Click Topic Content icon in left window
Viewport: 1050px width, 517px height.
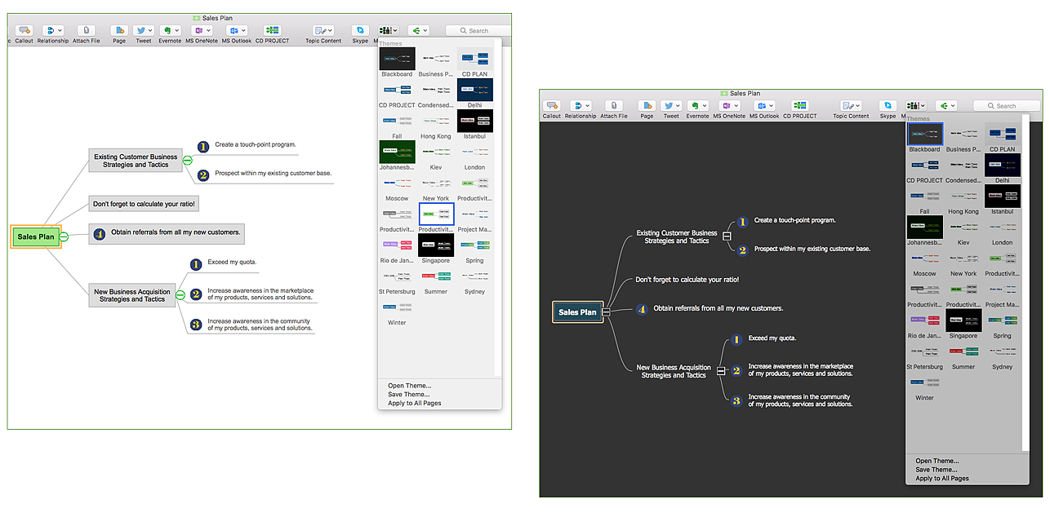click(x=323, y=31)
